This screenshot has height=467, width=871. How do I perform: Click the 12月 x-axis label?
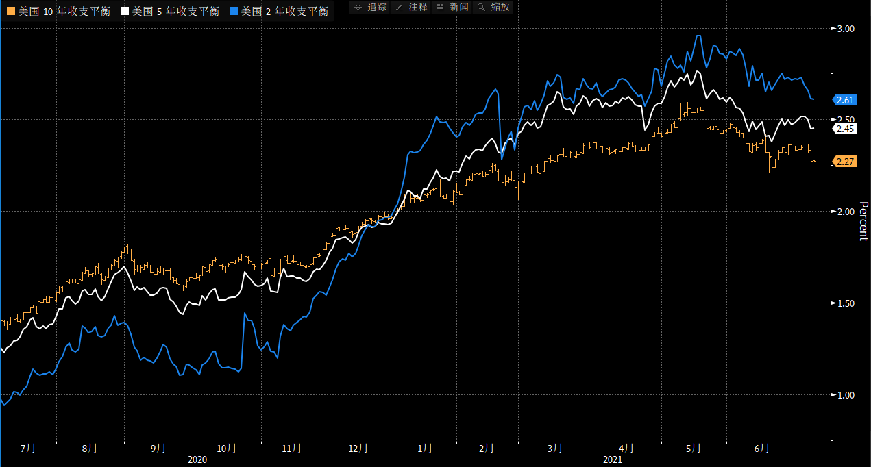pos(358,449)
